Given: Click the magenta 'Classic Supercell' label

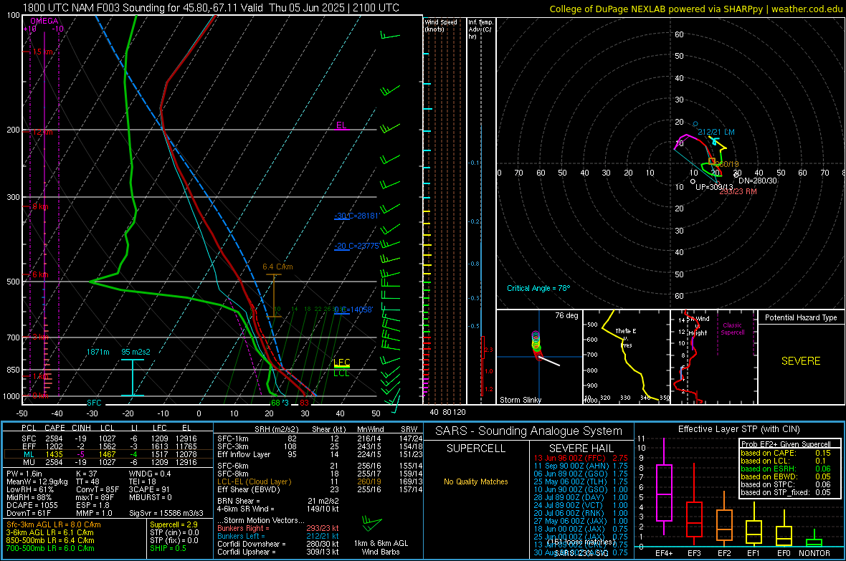Looking at the screenshot, I should pyautogui.click(x=733, y=329).
